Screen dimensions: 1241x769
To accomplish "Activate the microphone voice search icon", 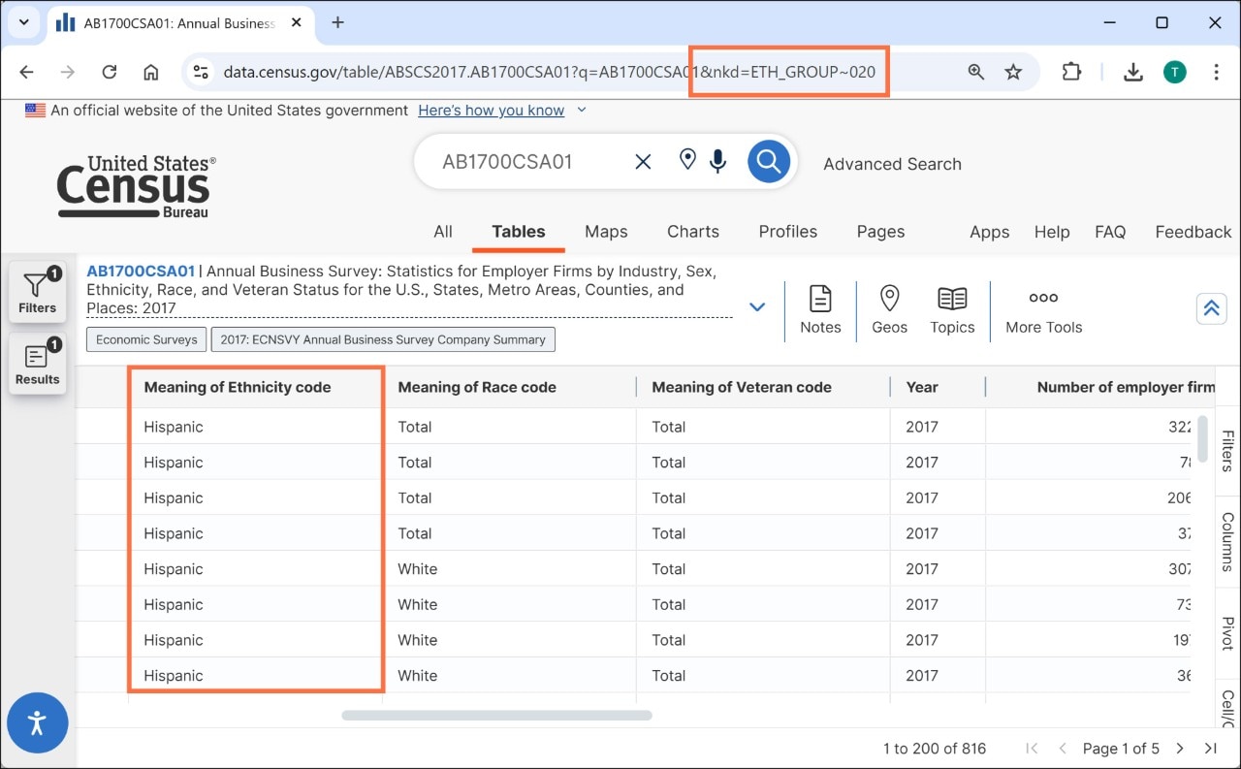I will tap(718, 161).
